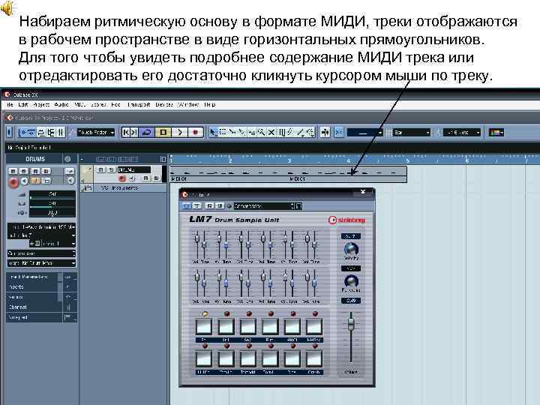Open the Transport menu
Screen dimensions: 540x405
coord(139,105)
